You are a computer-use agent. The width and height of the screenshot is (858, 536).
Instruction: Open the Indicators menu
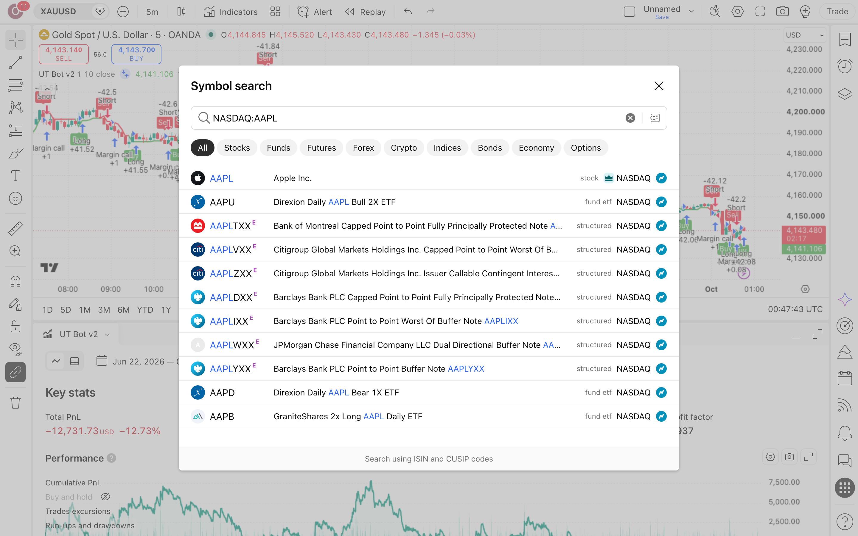tap(231, 12)
